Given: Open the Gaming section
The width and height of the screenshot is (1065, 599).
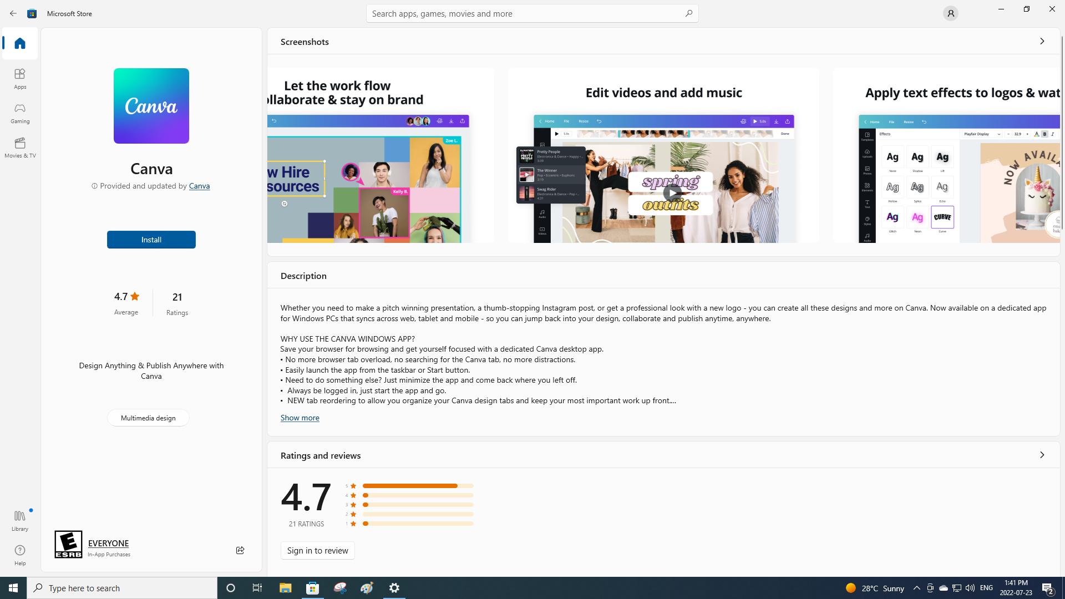Looking at the screenshot, I should point(20,113).
